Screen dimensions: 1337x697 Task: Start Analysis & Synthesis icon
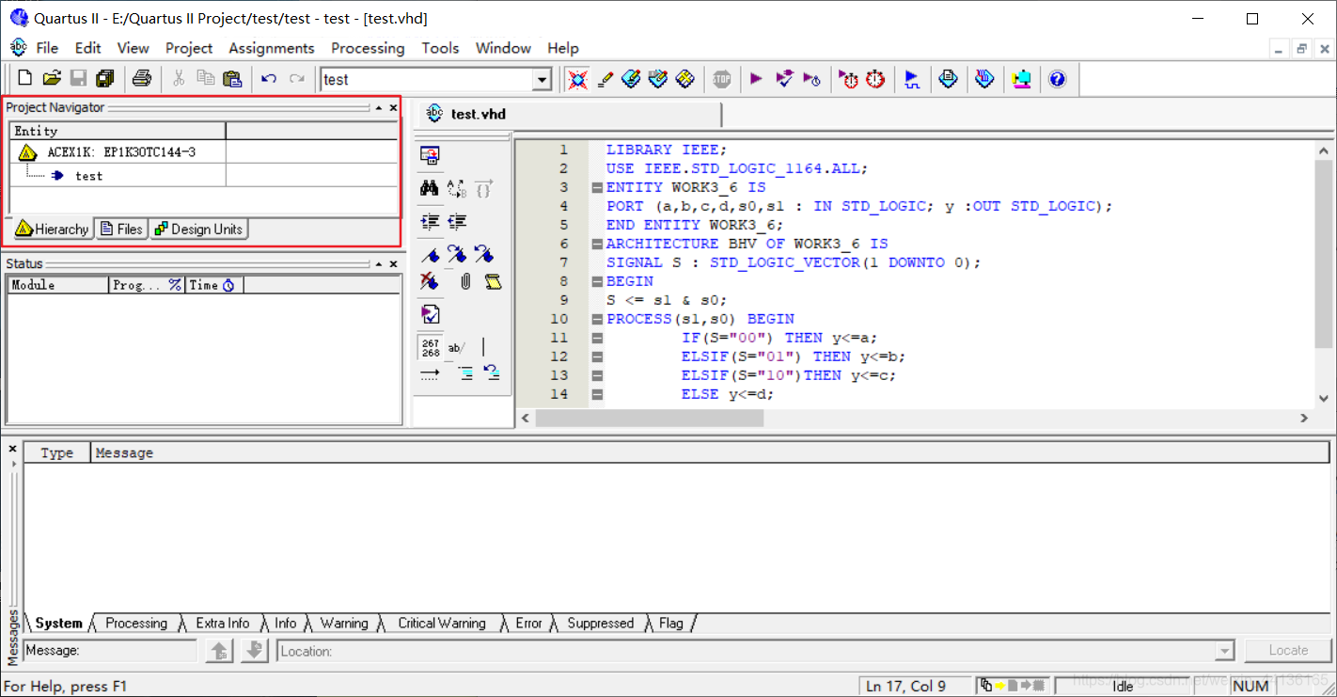tap(784, 79)
